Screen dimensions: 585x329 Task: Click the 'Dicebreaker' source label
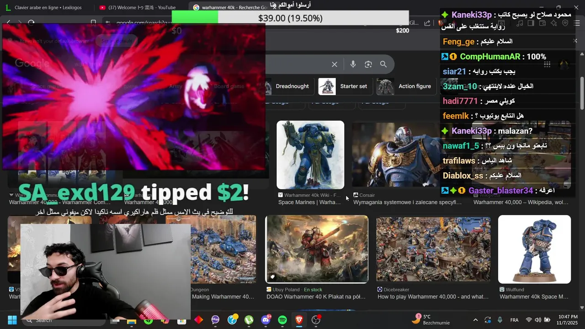[x=396, y=290]
